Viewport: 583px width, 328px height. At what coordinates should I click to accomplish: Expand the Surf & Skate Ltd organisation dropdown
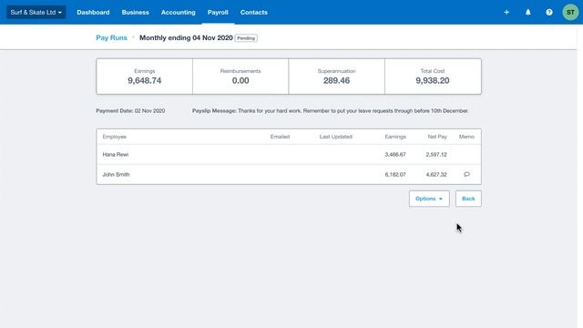[36, 12]
